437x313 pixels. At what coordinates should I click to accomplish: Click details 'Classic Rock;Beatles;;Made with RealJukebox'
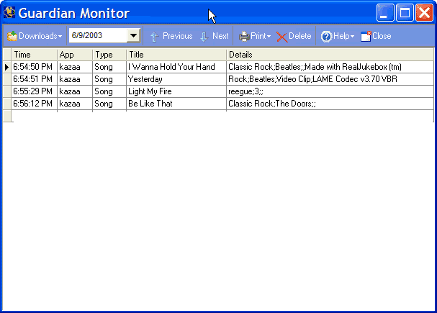coord(330,67)
